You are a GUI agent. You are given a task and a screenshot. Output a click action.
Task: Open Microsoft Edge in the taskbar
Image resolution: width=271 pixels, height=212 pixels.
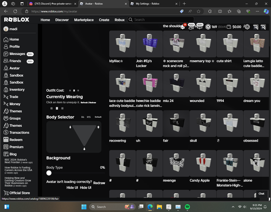150,207
